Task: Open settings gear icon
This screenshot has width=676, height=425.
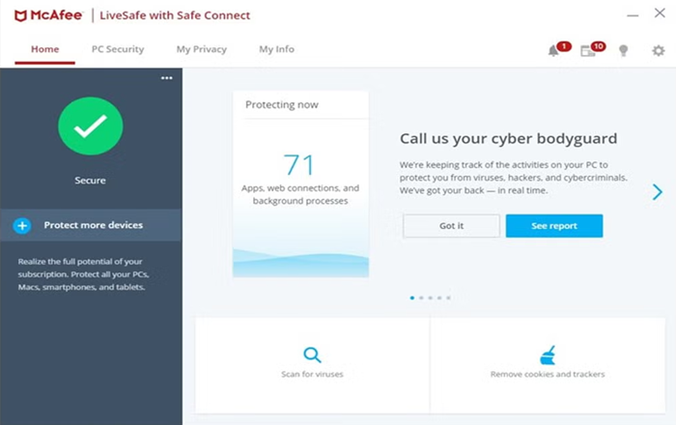Action: 658,51
